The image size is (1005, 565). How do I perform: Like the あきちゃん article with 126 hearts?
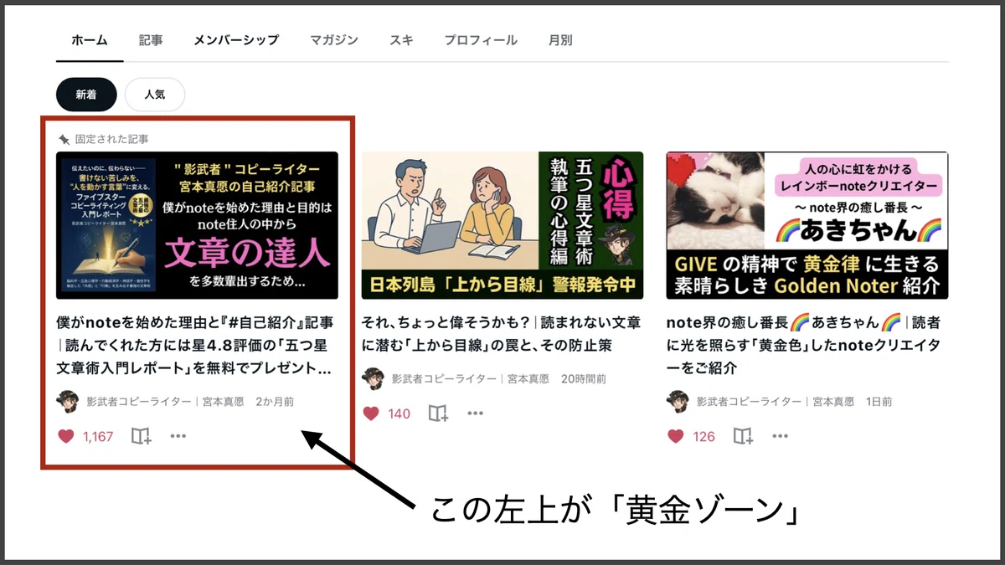676,436
